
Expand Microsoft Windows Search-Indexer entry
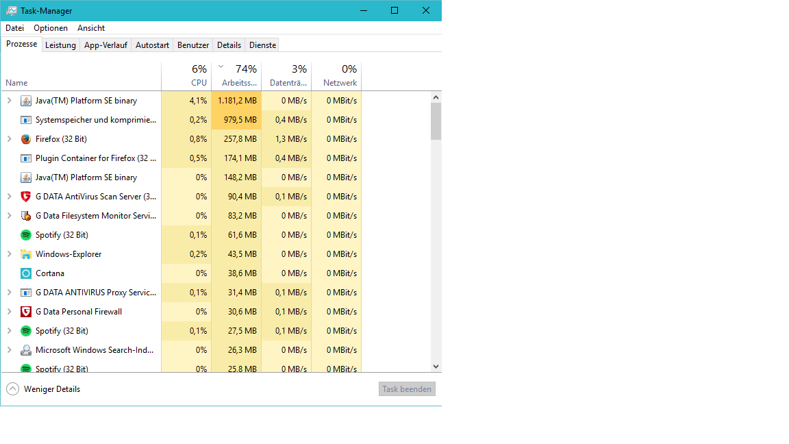coord(9,350)
